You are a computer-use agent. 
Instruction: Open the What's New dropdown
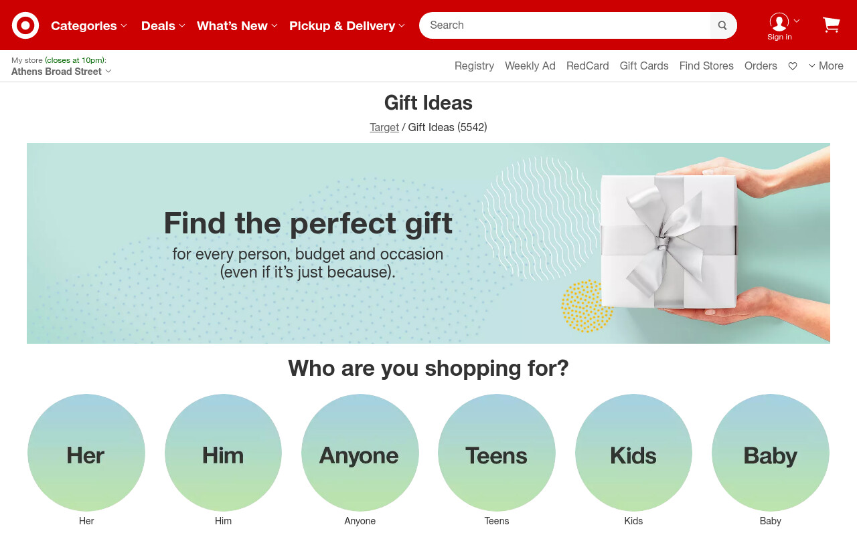coord(237,25)
